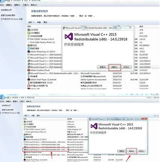Click the 腾讯QQ icon in the x64 dialog's window
This screenshot has height=162, width=168.
(x=25, y=135)
